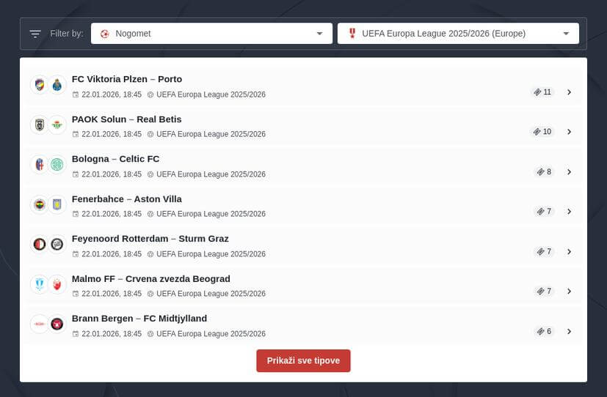Click the FC Midtjylland team crest
This screenshot has height=397, width=607.
pyautogui.click(x=57, y=324)
